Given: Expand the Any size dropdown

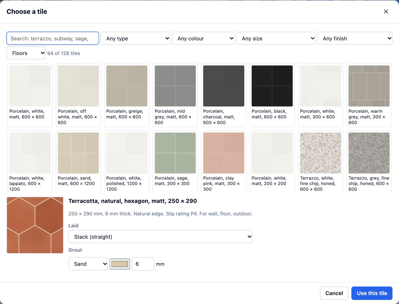Looking at the screenshot, I should tap(276, 38).
